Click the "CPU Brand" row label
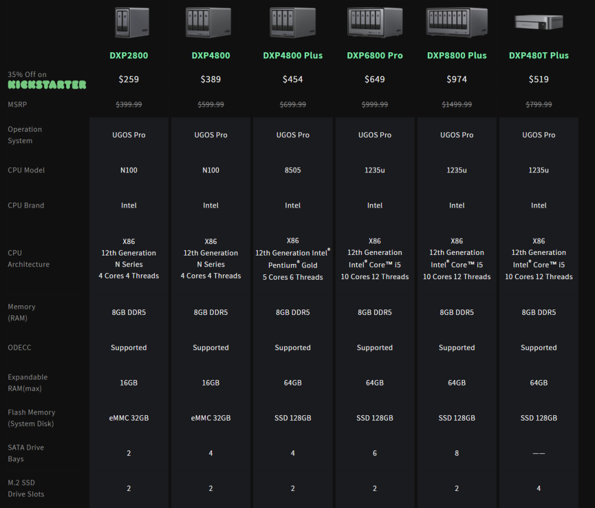Screen dimensions: 595x508 (x=25, y=205)
